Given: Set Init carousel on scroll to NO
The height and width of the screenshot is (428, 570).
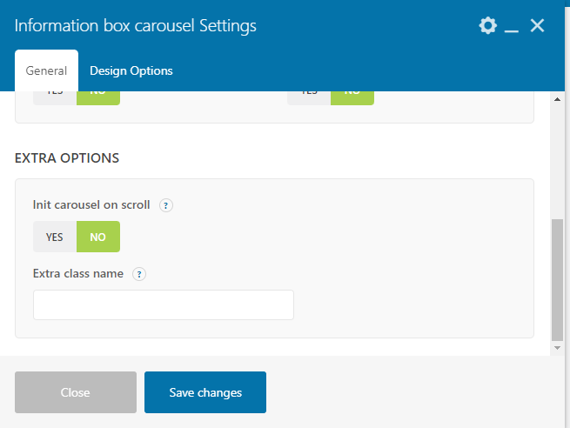Looking at the screenshot, I should tap(98, 237).
